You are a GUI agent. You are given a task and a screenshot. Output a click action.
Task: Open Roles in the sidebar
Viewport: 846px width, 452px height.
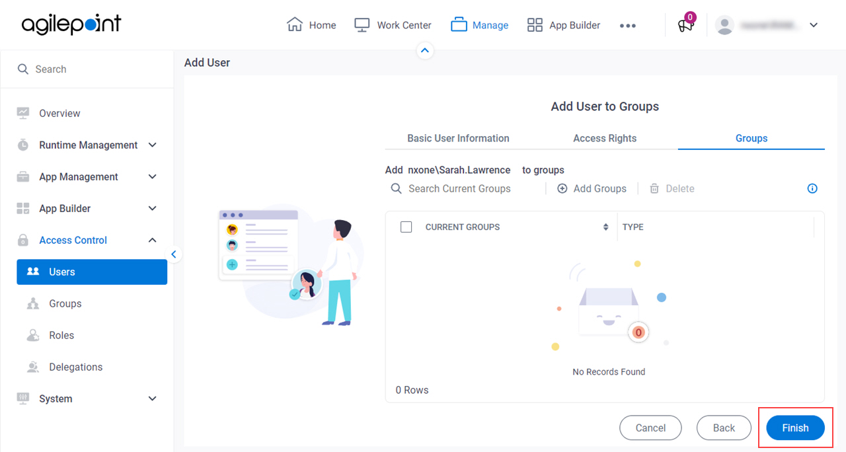point(61,335)
